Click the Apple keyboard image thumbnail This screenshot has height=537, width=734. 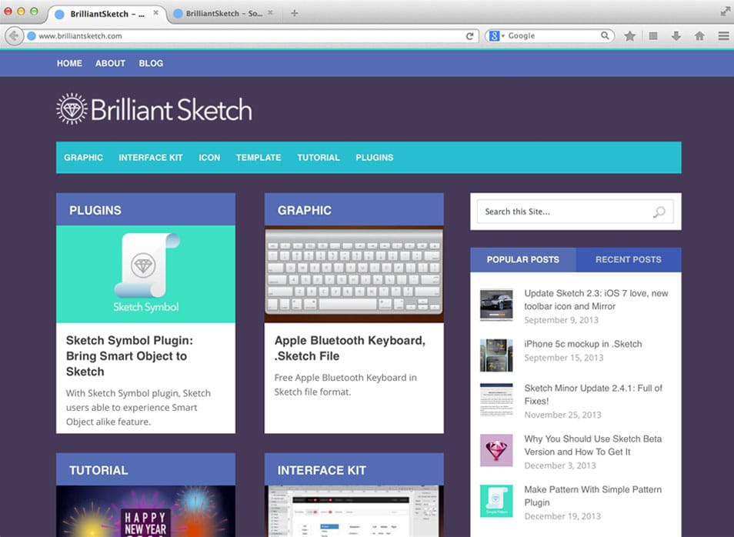[x=354, y=275]
